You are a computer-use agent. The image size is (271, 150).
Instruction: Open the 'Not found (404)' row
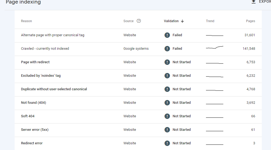tap(138, 103)
